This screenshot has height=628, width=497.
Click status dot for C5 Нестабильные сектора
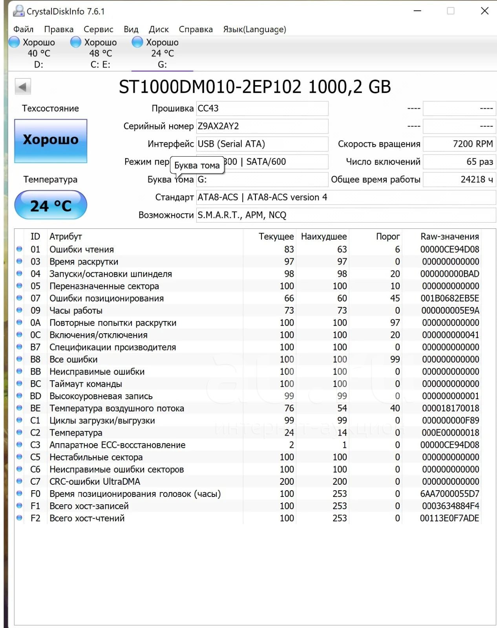point(19,456)
